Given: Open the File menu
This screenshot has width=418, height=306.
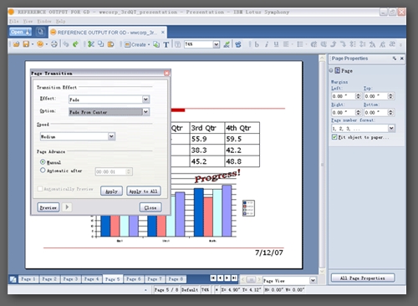Looking at the screenshot, I should coord(13,21).
